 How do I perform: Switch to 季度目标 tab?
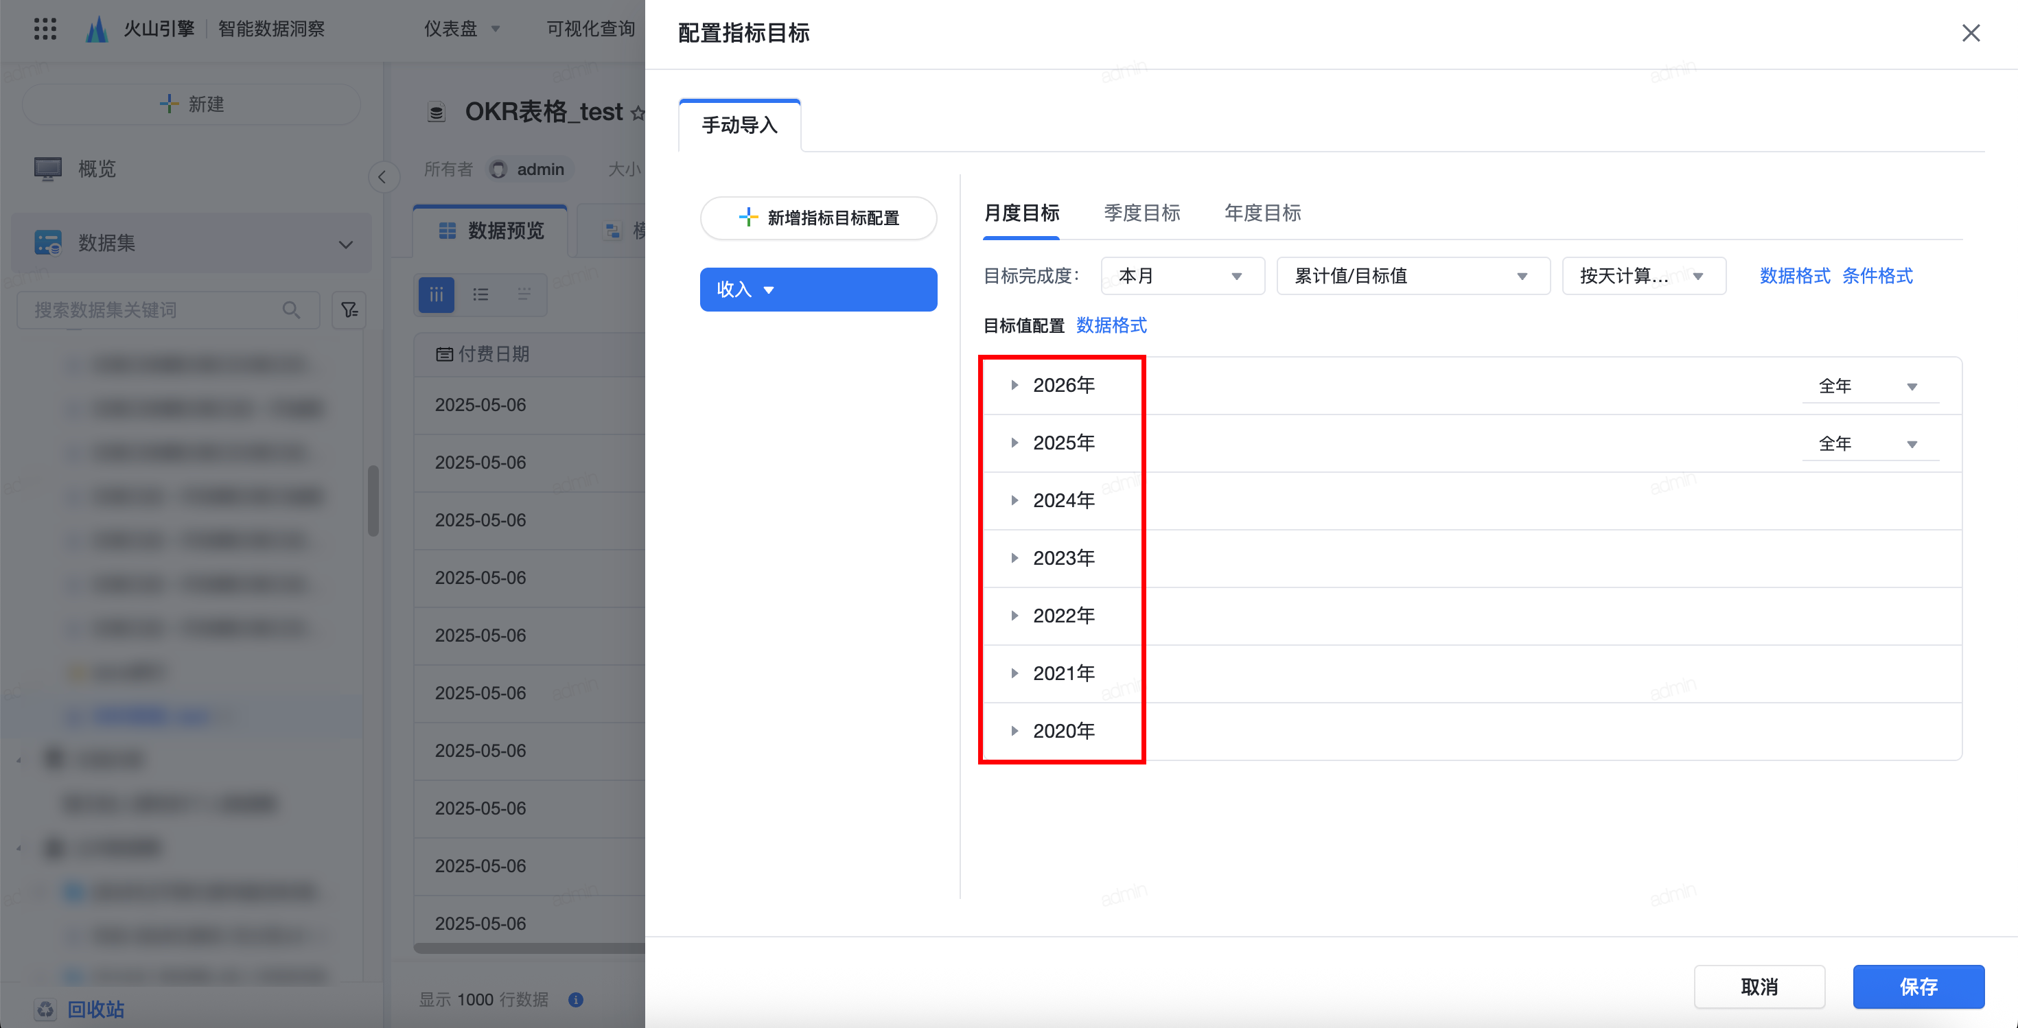click(x=1141, y=213)
